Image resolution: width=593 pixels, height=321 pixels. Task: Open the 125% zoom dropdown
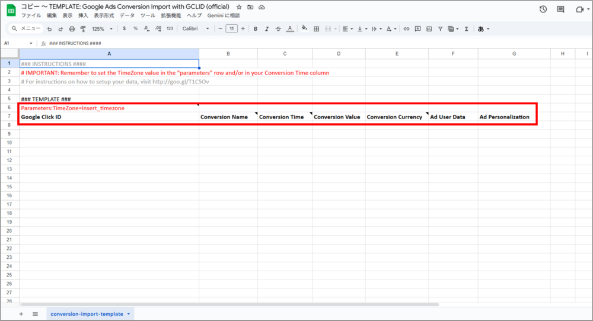tap(102, 28)
